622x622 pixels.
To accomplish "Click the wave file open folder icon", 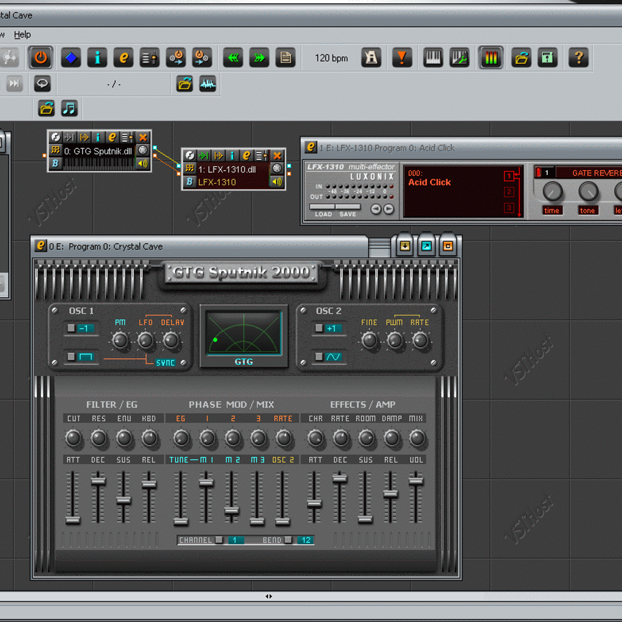I will point(185,84).
